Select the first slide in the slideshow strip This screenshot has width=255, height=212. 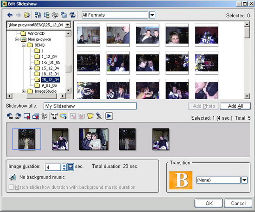point(27,139)
